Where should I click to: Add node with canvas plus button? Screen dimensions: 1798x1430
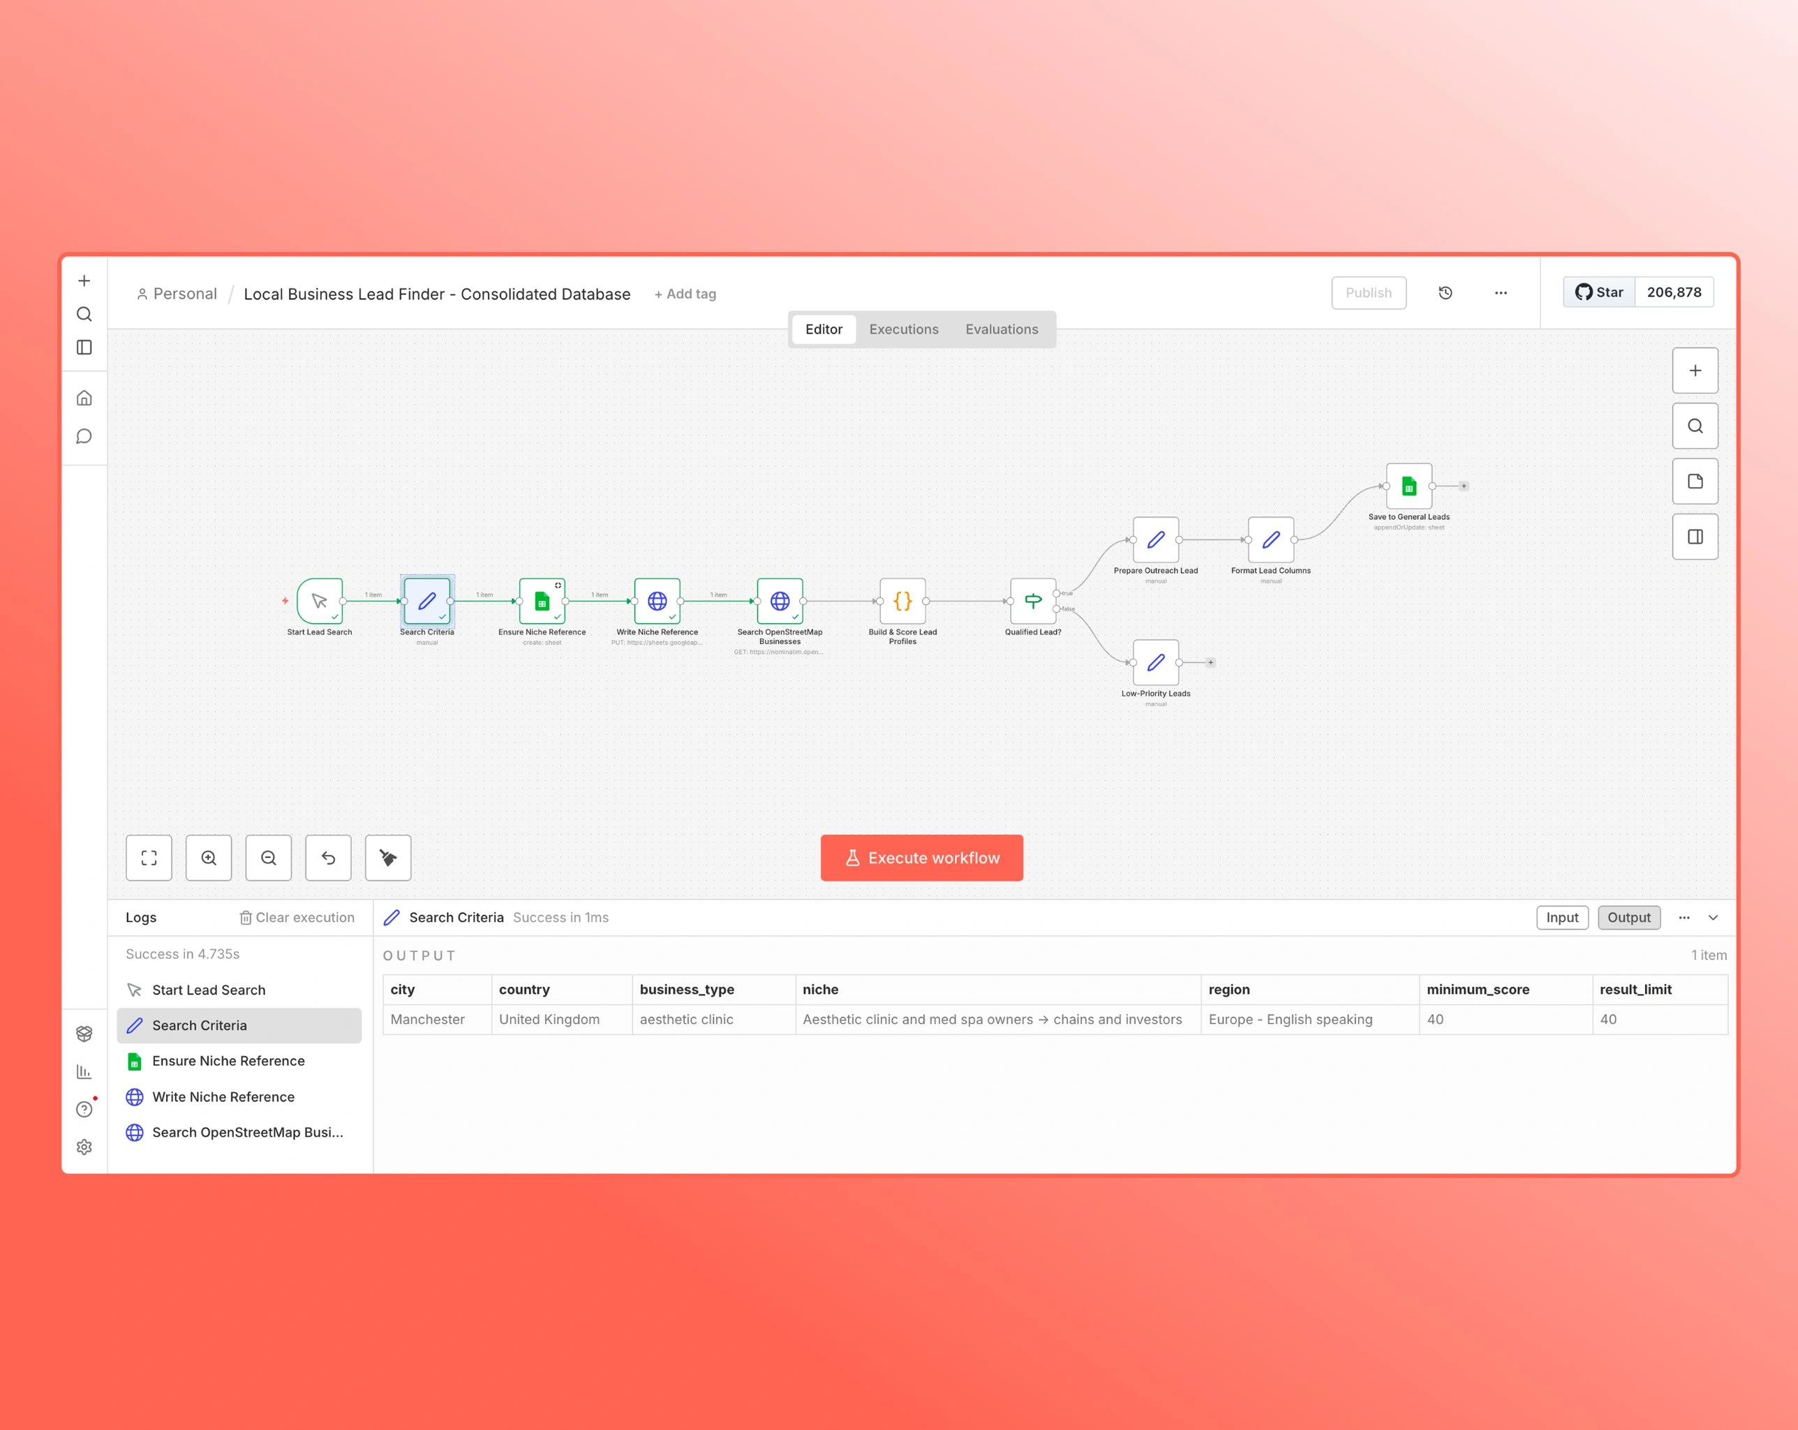(x=1695, y=370)
